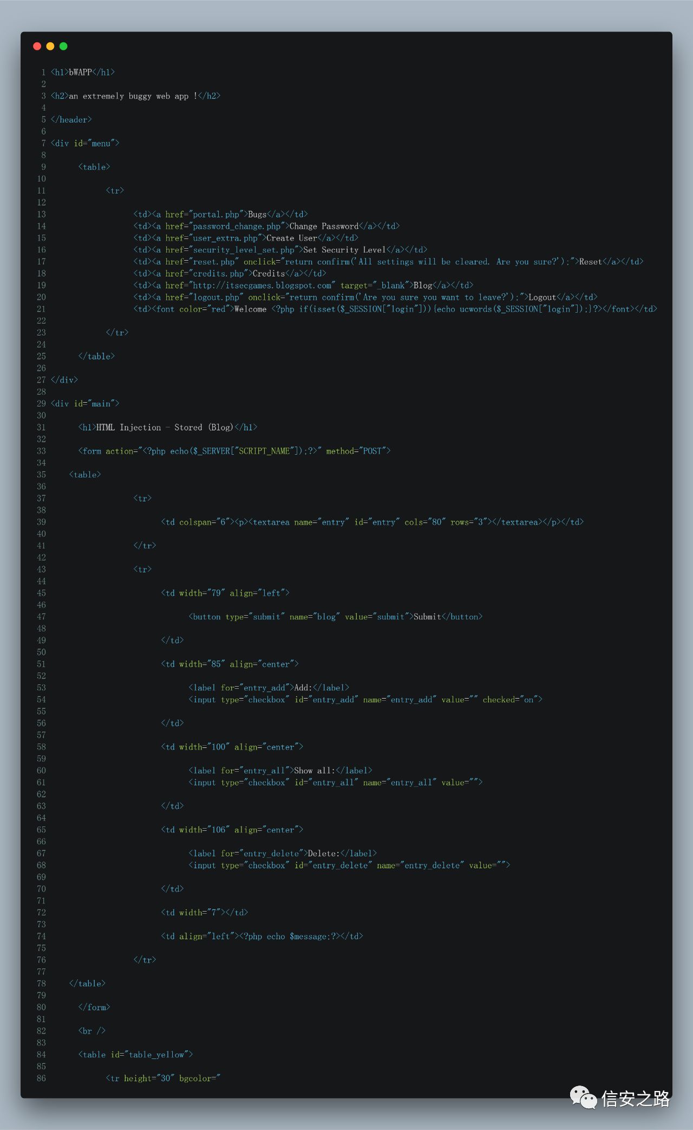Click line number 47 in the gutter

[x=42, y=617]
